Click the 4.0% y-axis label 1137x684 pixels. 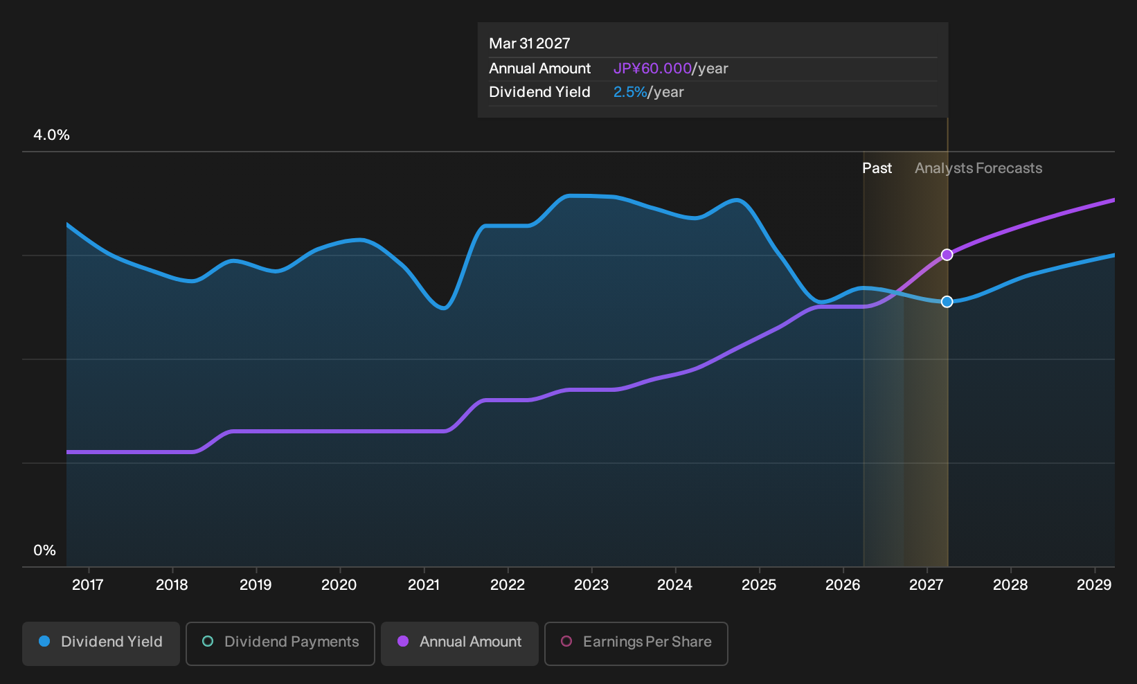point(52,135)
